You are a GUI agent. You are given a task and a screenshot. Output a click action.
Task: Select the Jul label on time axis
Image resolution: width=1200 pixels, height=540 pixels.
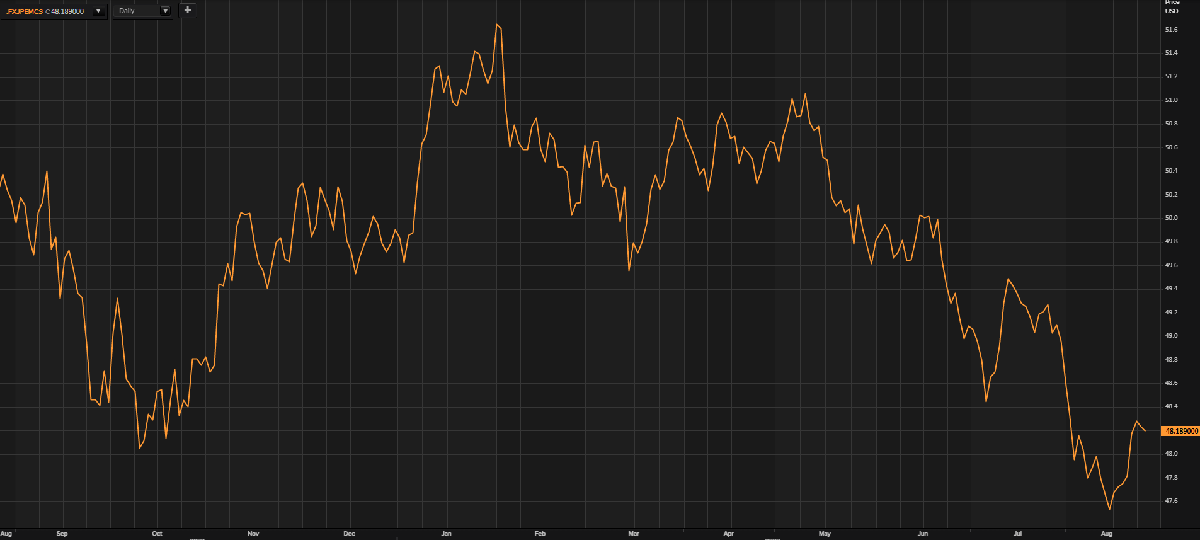(1017, 534)
